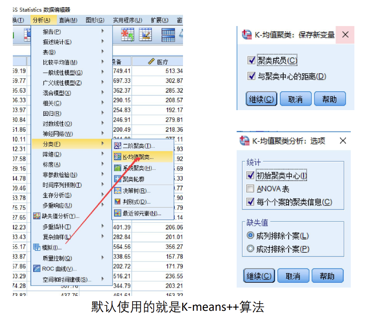This screenshot has height=322, width=370.
Task: Click the K-均值聚类 cluster icon
Action: pyautogui.click(x=117, y=157)
